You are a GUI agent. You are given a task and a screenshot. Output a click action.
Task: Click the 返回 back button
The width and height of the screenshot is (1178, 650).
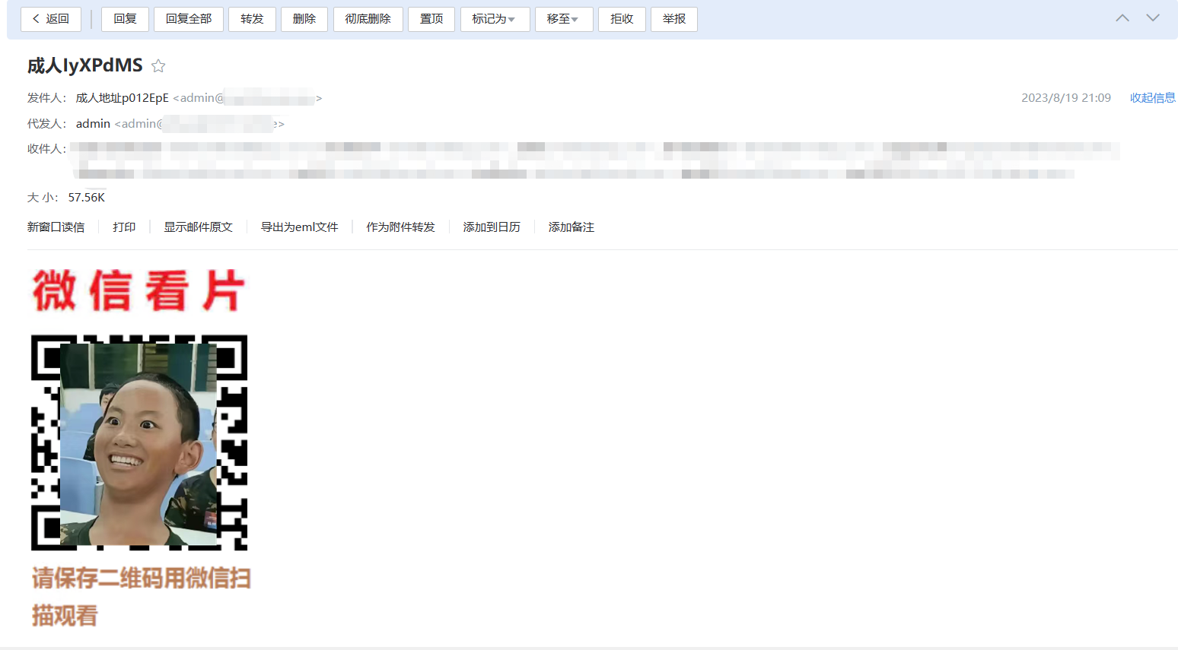coord(51,19)
